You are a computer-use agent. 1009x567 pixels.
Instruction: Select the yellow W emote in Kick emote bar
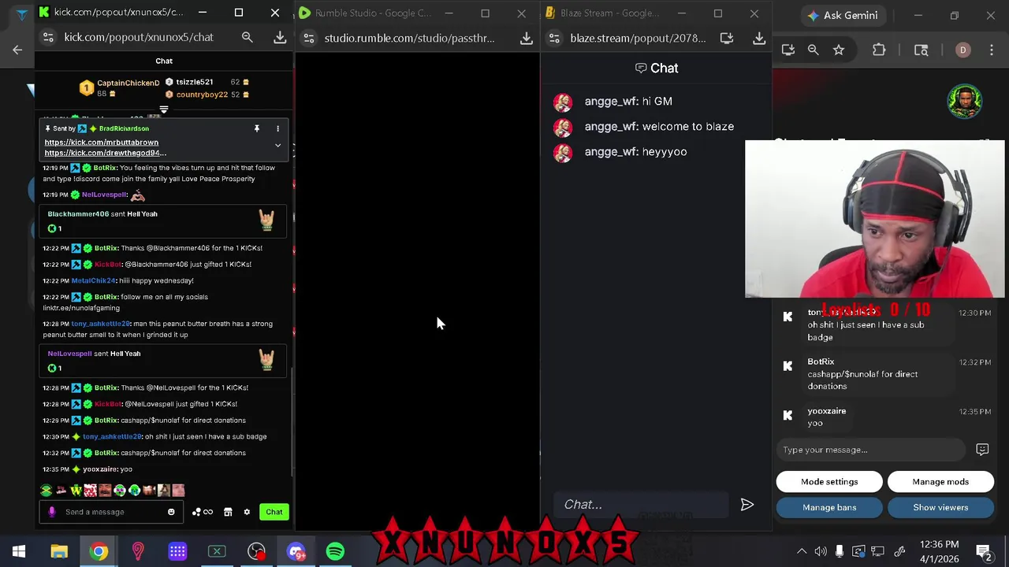(76, 491)
